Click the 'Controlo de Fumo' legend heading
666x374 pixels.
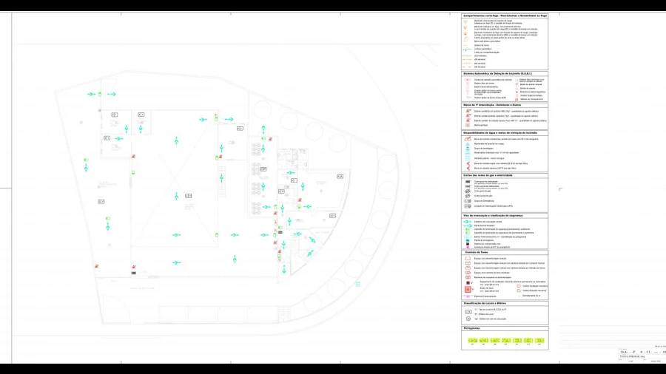click(x=479, y=253)
